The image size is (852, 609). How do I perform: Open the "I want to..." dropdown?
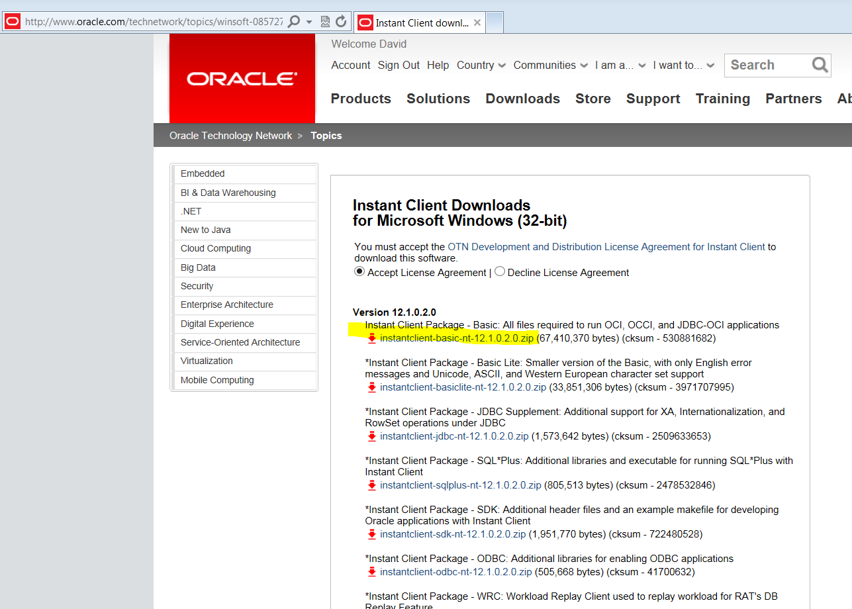point(684,65)
